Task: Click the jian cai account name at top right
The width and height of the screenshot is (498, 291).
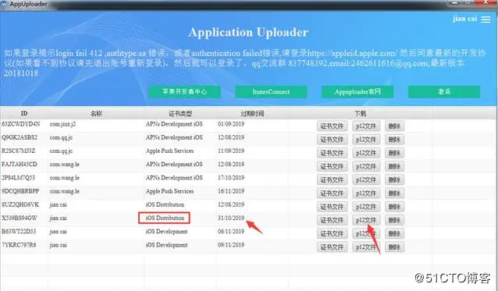Action: pyautogui.click(x=465, y=19)
